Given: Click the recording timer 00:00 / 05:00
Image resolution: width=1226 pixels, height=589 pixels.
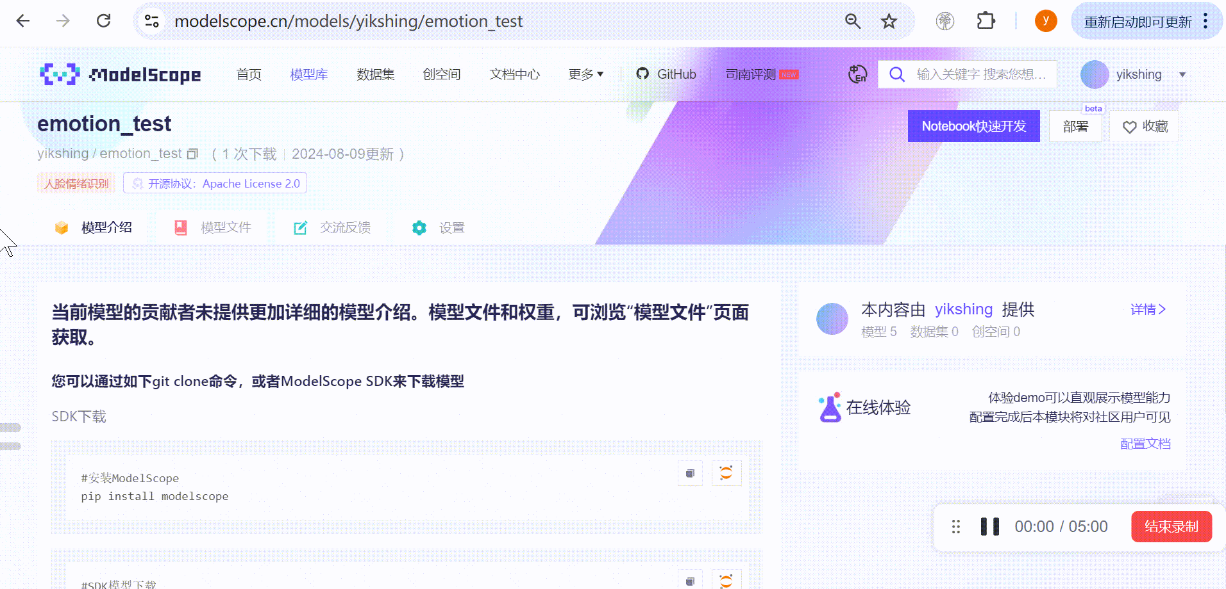Looking at the screenshot, I should pyautogui.click(x=1061, y=527).
